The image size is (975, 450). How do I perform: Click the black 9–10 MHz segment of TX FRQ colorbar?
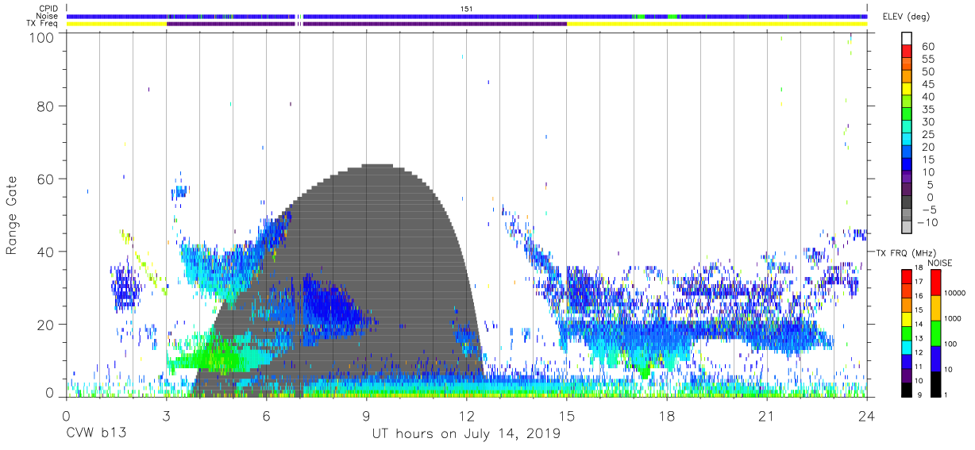[907, 389]
